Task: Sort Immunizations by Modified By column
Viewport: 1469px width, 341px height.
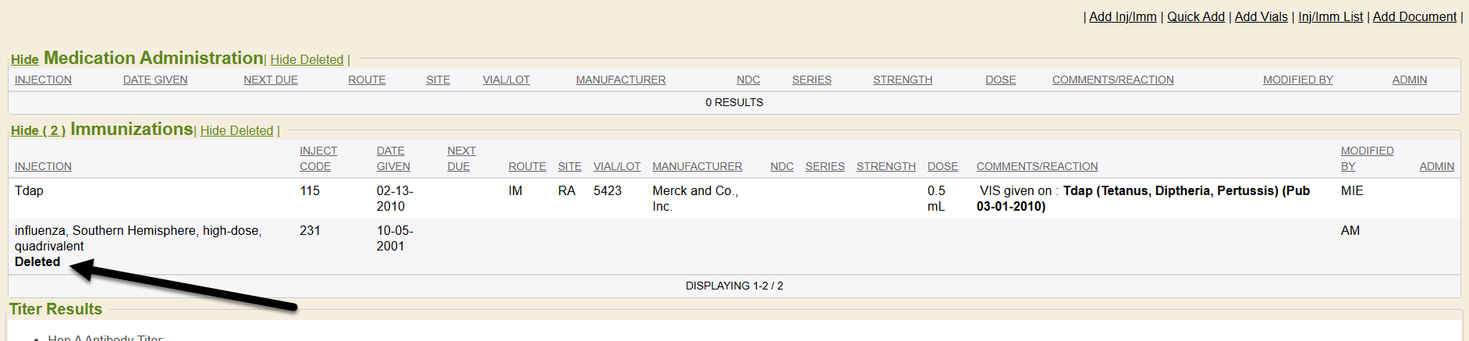Action: tap(1367, 158)
